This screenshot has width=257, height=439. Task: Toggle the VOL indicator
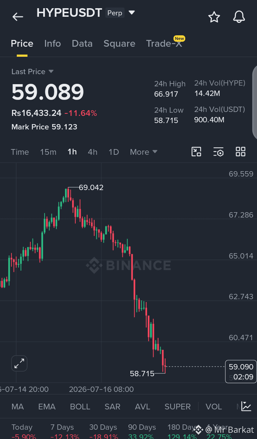pos(214,407)
